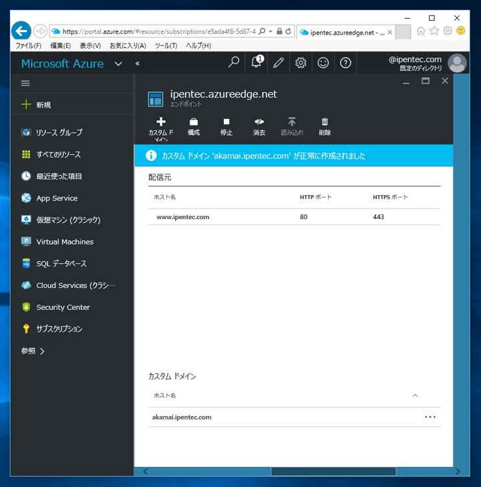Image resolution: width=481 pixels, height=487 pixels.
Task: Close the endpoint blade
Action: point(445,81)
